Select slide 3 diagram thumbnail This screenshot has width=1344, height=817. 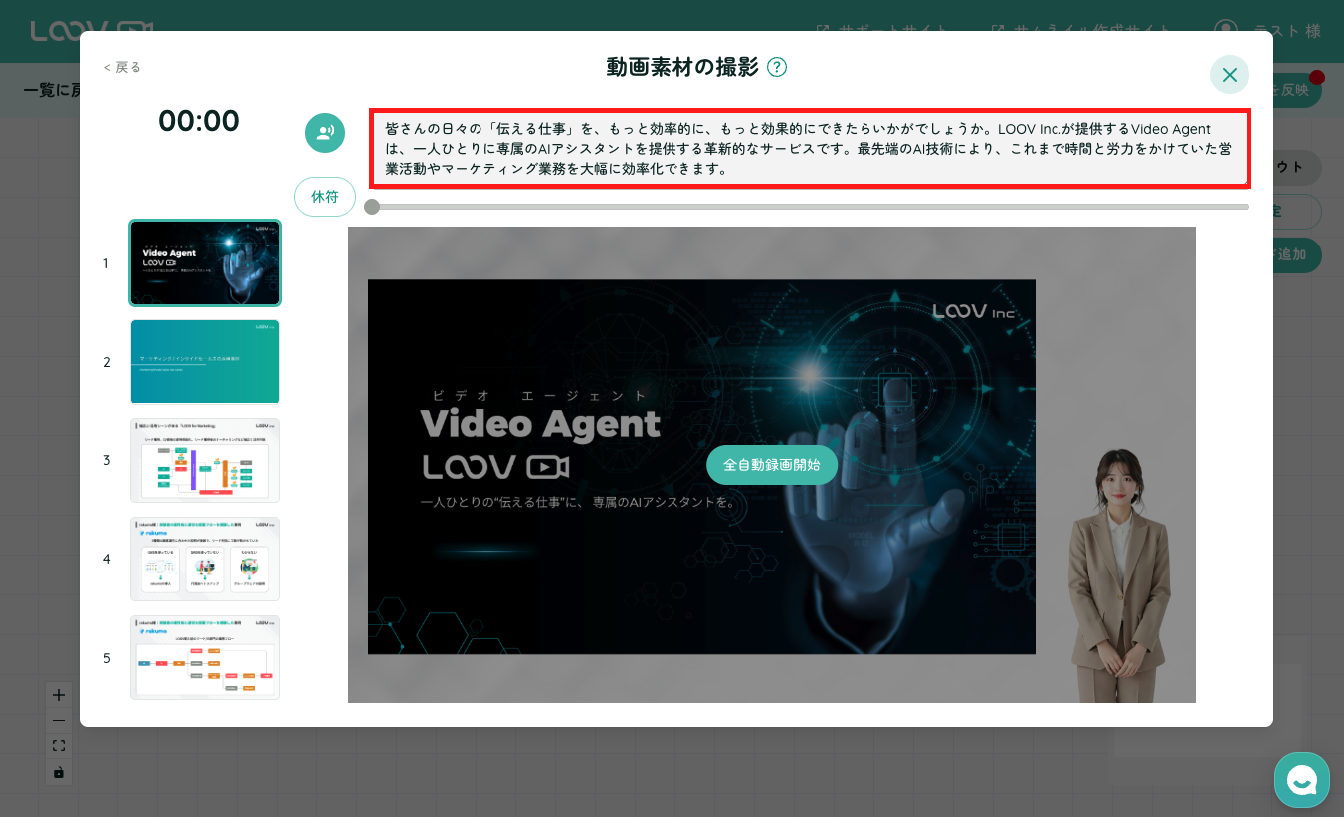click(x=205, y=460)
